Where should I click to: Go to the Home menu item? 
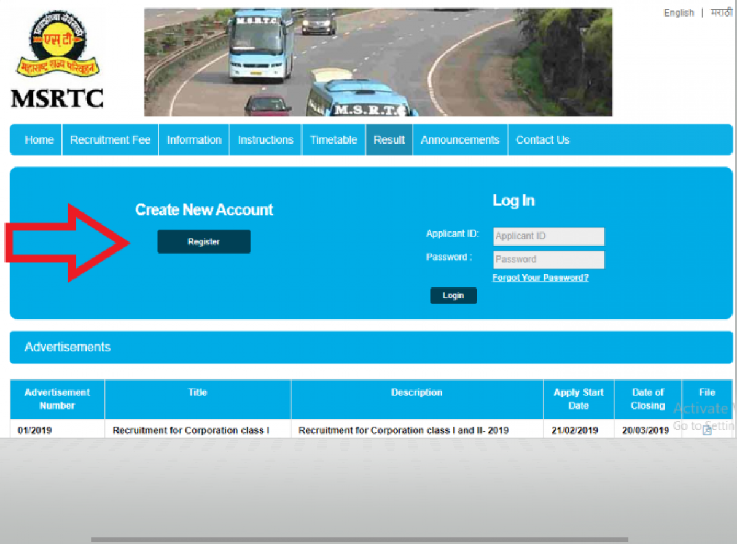point(39,140)
